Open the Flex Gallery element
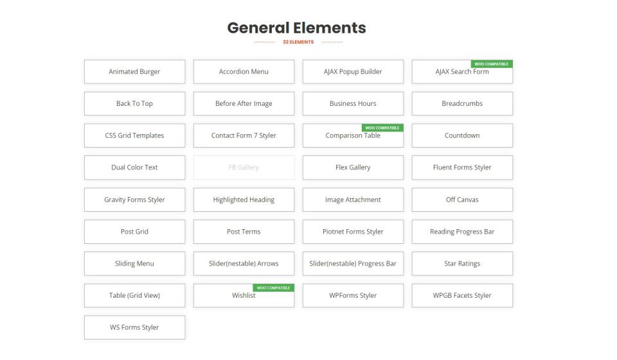This screenshot has width=617, height=360. coord(353,167)
